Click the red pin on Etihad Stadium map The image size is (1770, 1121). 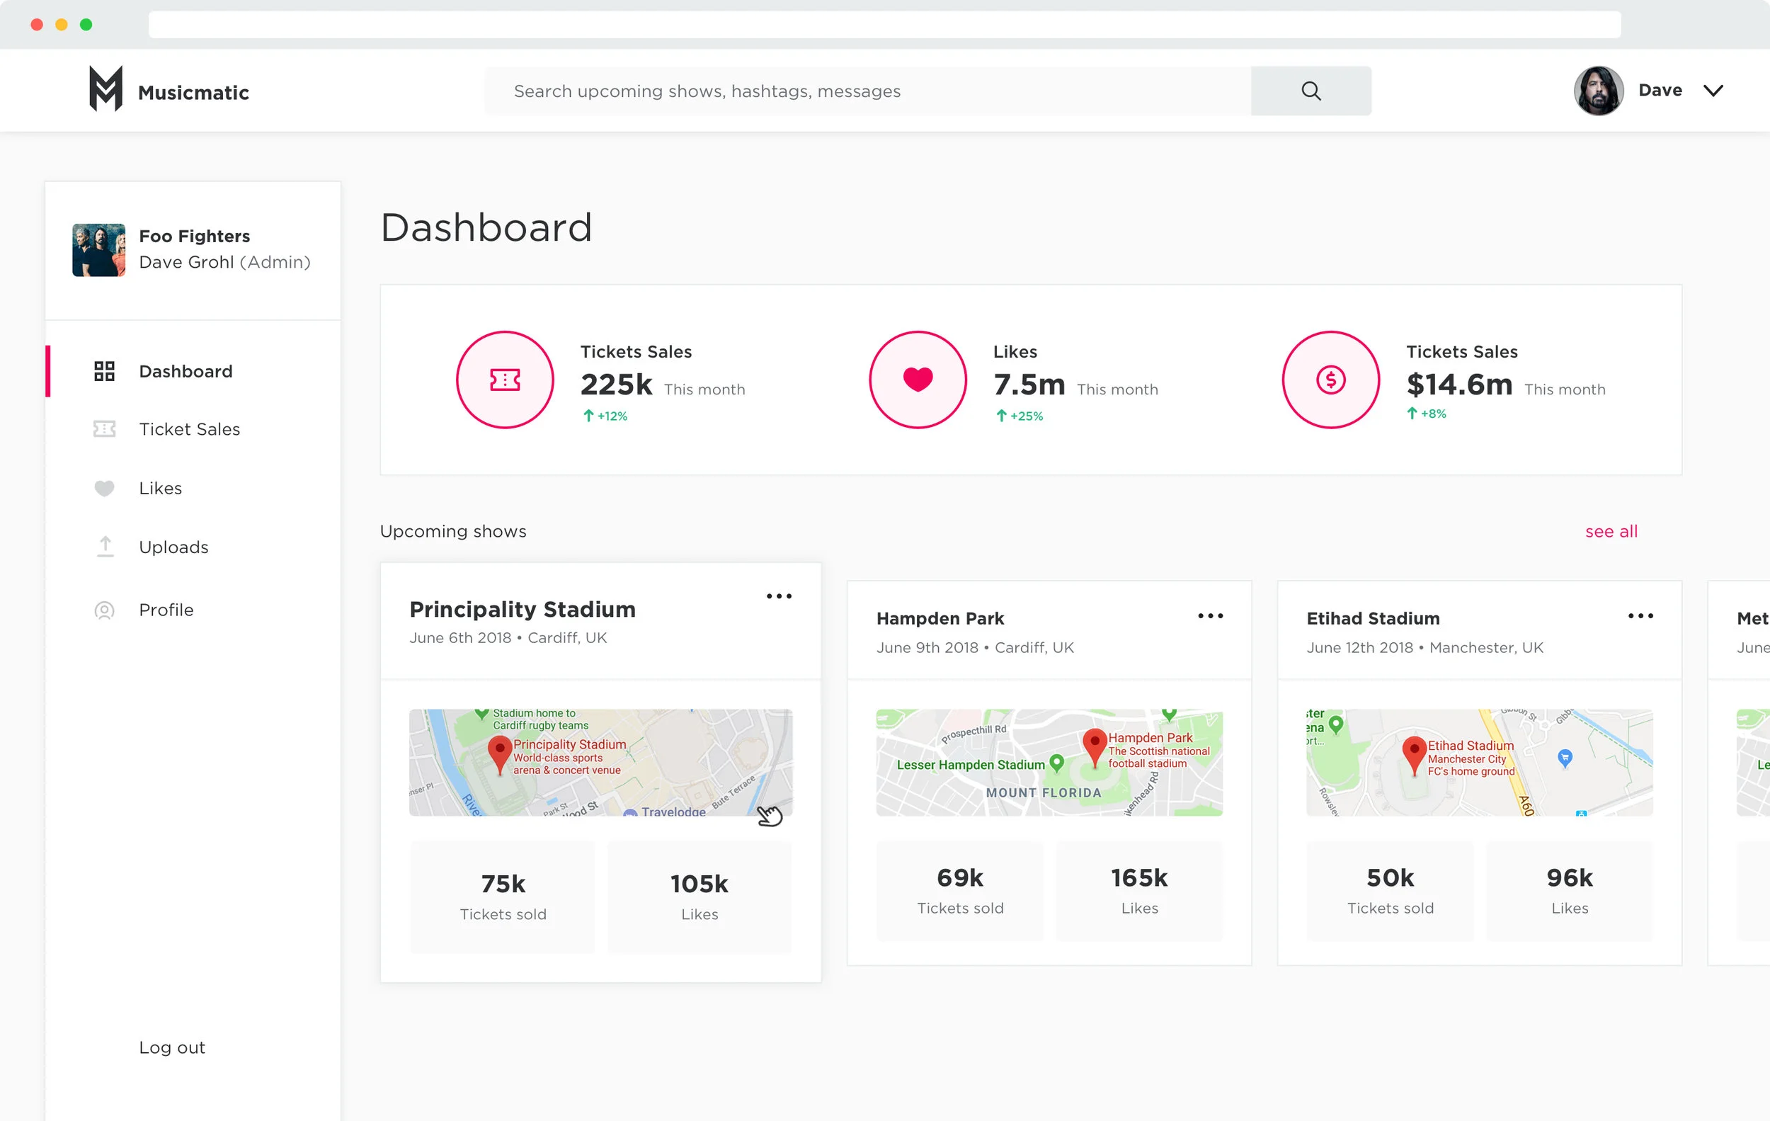(x=1415, y=755)
